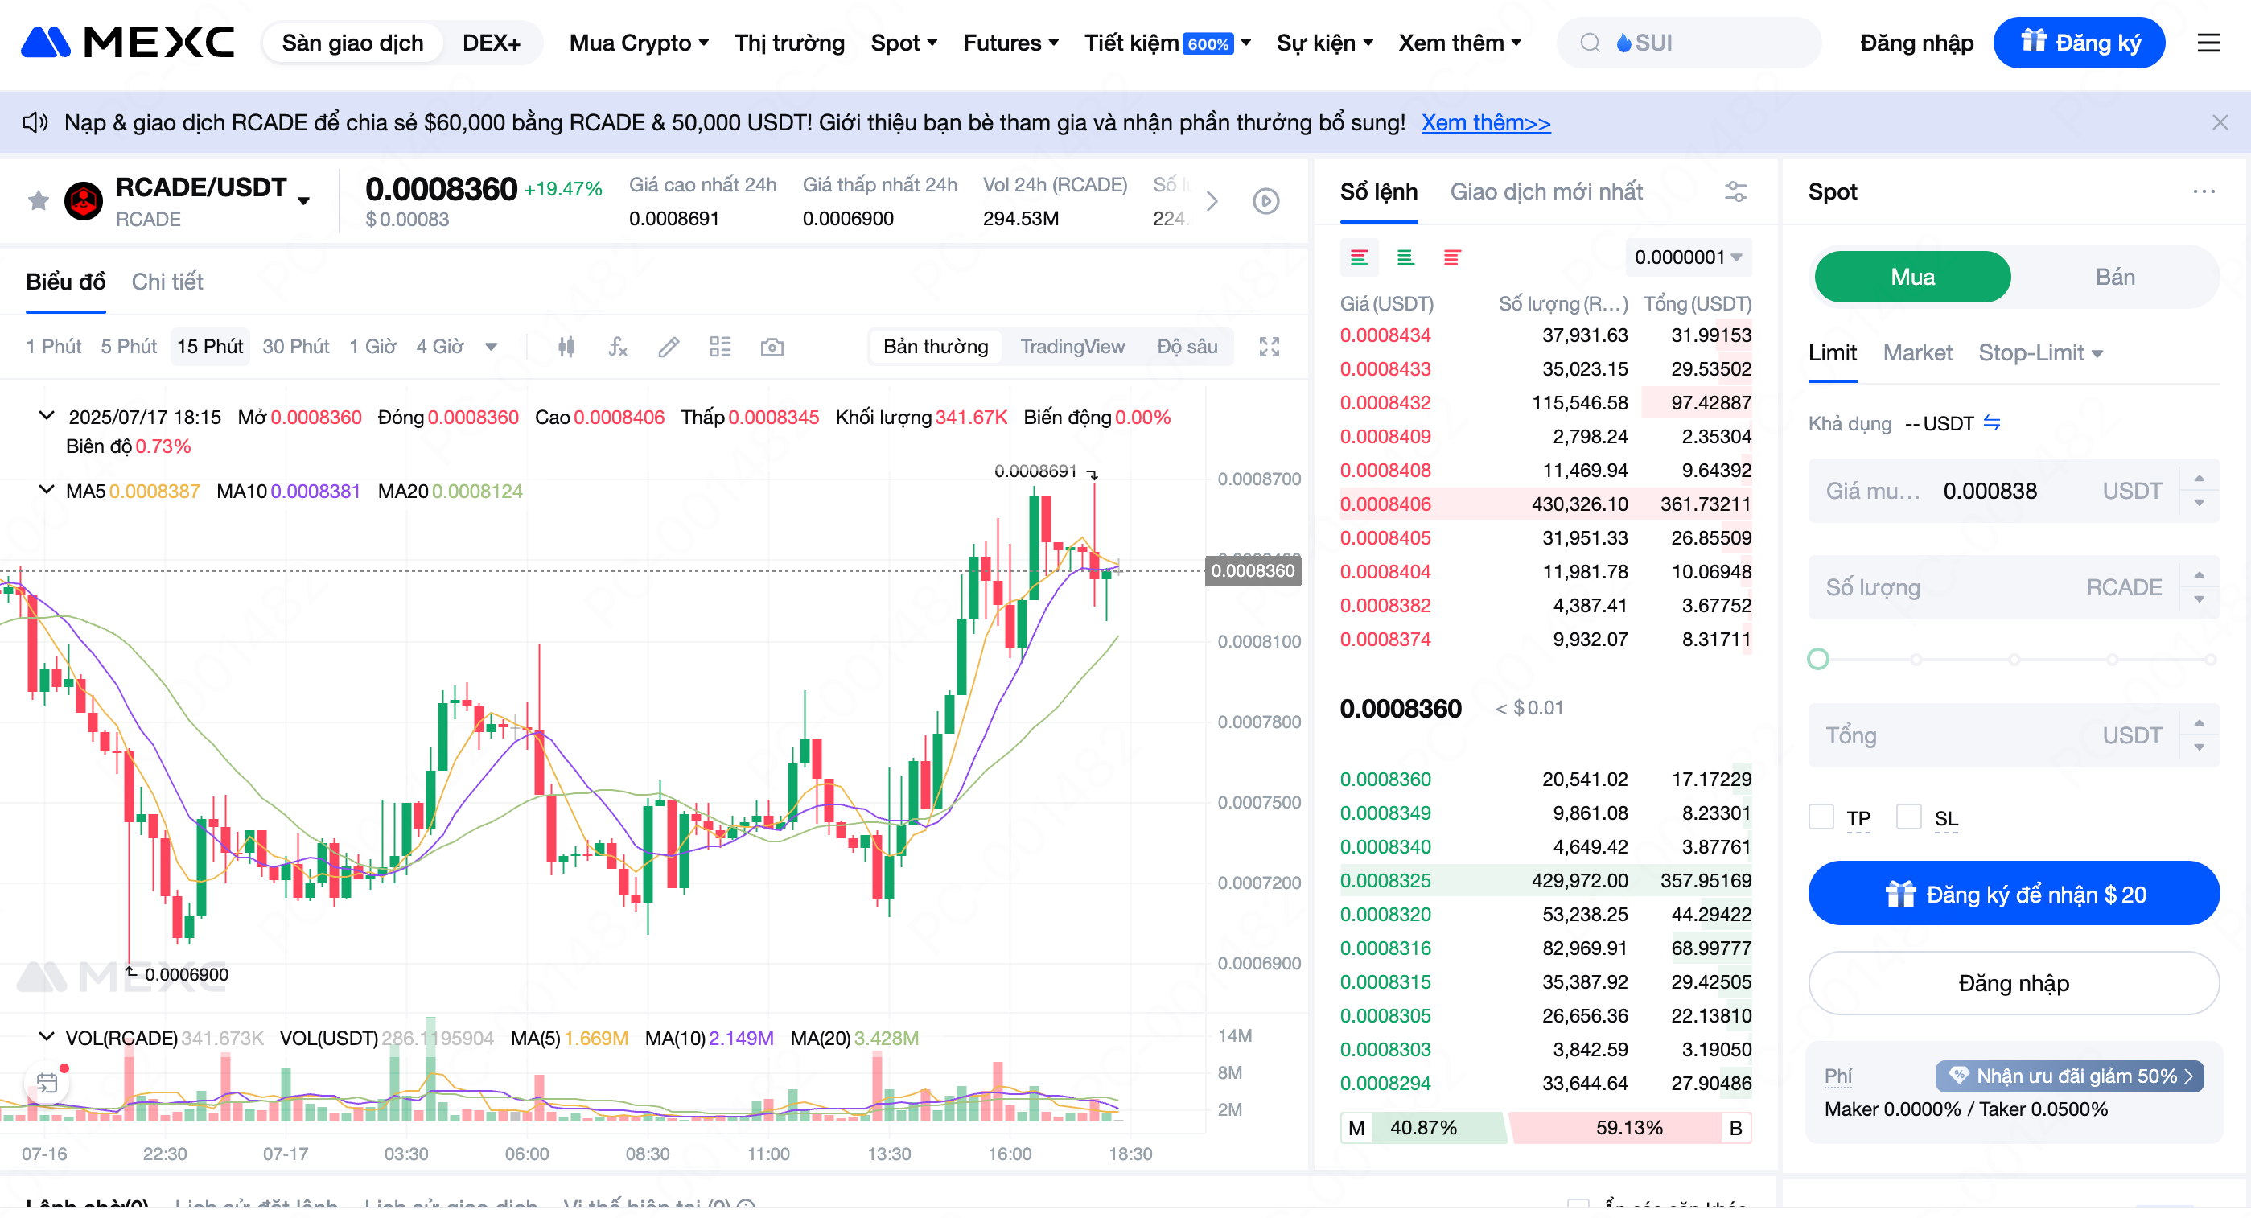Switch to Chi tiết tab

167,282
